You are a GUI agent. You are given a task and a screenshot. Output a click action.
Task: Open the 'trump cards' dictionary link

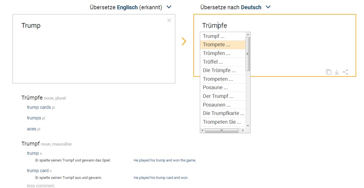(39, 107)
